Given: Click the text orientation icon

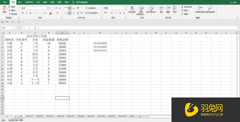Looking at the screenshot, I should pyautogui.click(x=78, y=8).
